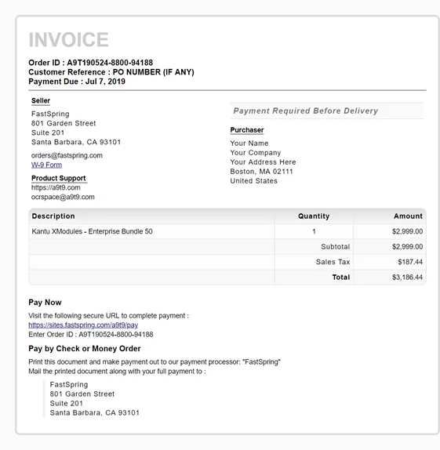440x450 pixels.
Task: Click the Pay by Check or Money Order heading
Action: click(x=85, y=348)
